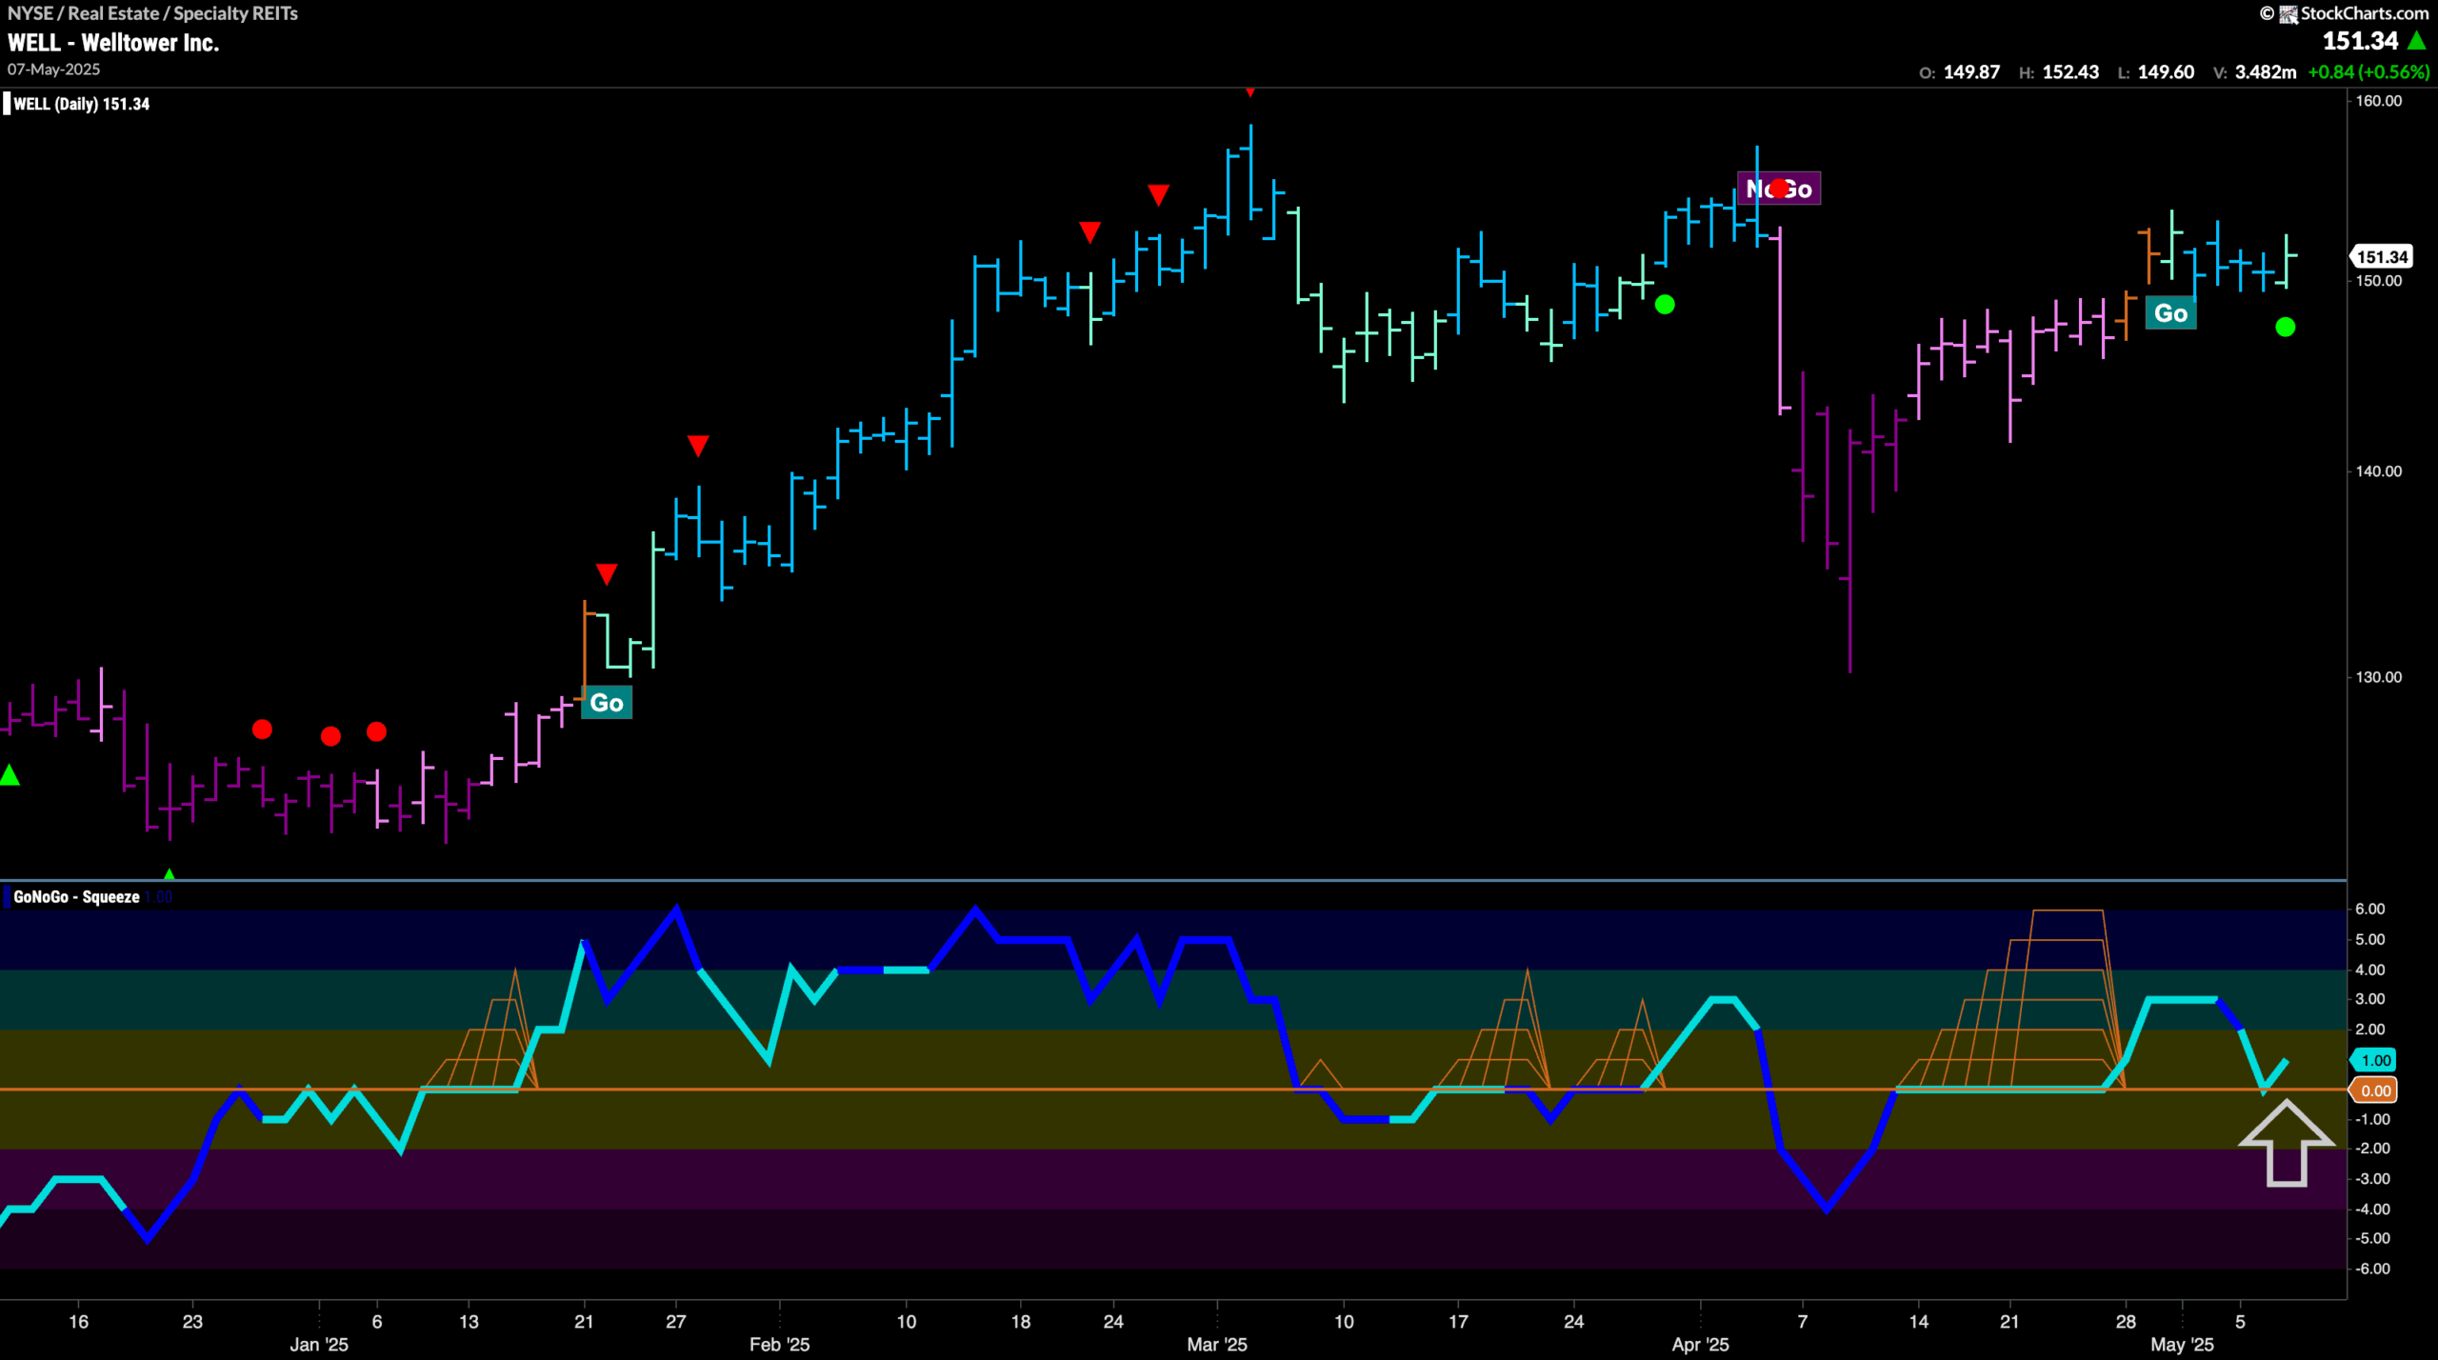
Task: Click the green triangle at the left edge
Action: (10, 776)
